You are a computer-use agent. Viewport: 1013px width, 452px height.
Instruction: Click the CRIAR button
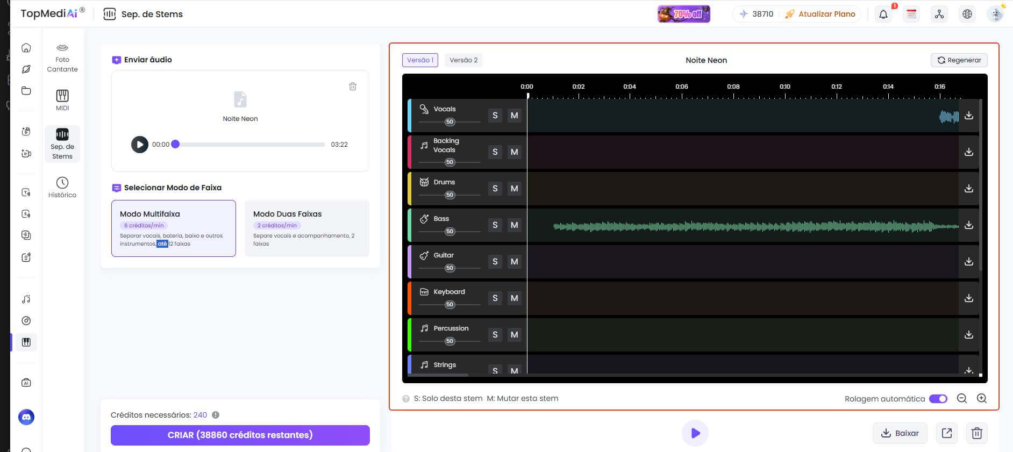[240, 435]
